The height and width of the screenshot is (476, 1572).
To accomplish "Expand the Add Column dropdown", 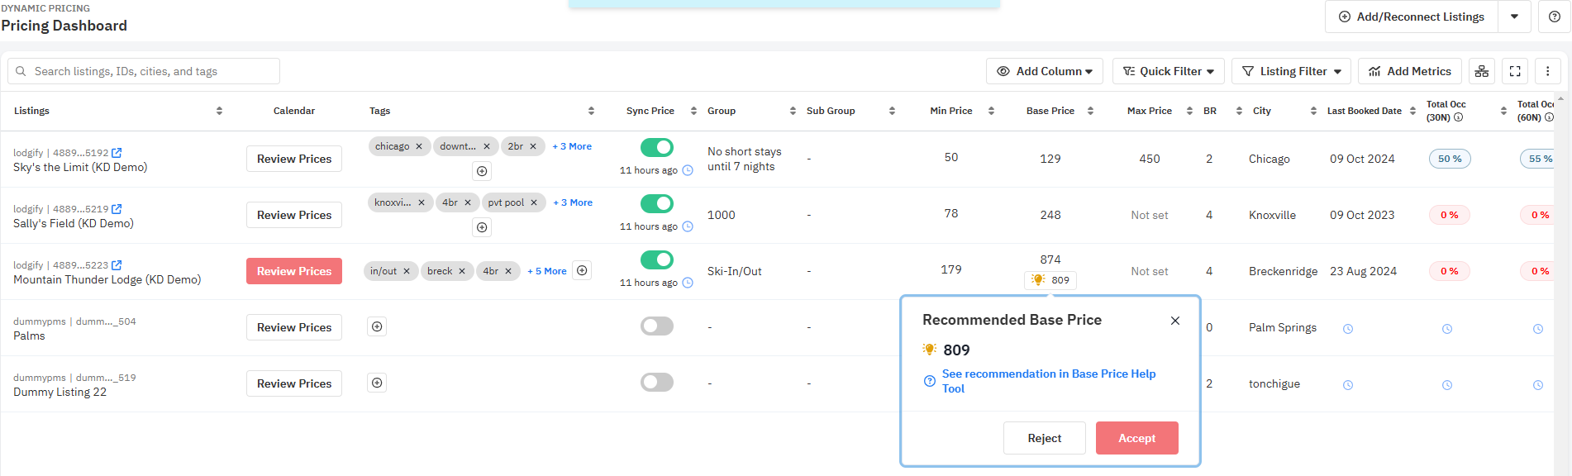I will coord(1045,71).
